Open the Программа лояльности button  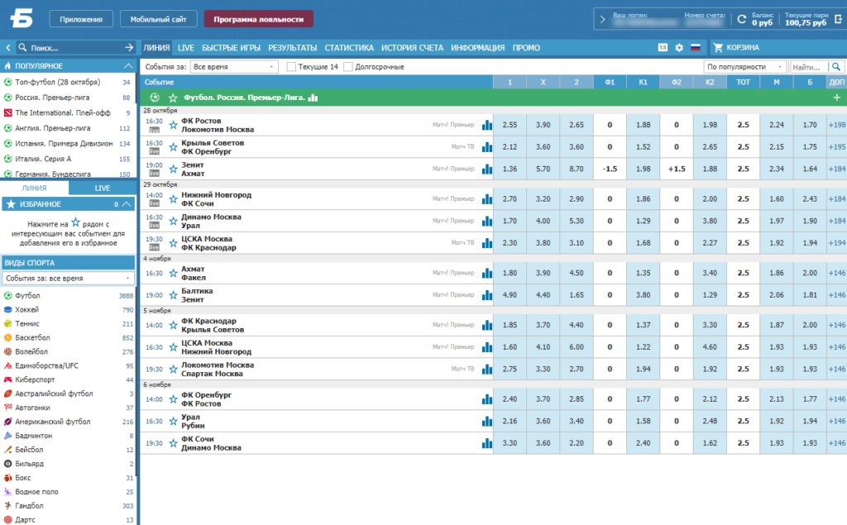point(258,19)
